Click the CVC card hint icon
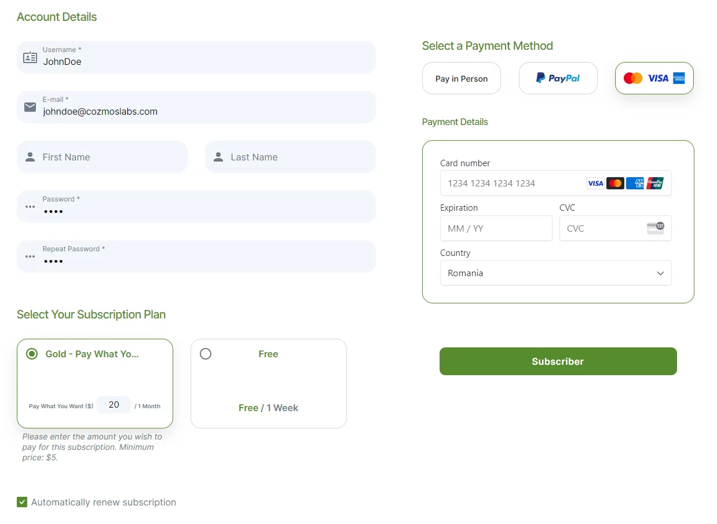717x524 pixels. [655, 228]
